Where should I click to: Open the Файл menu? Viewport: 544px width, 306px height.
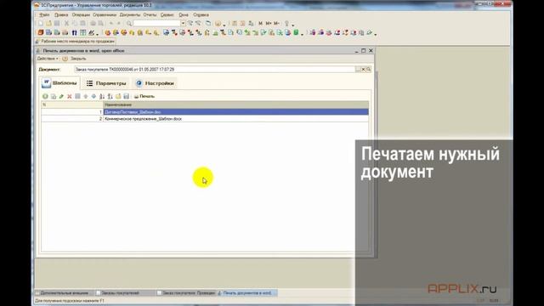click(x=44, y=15)
